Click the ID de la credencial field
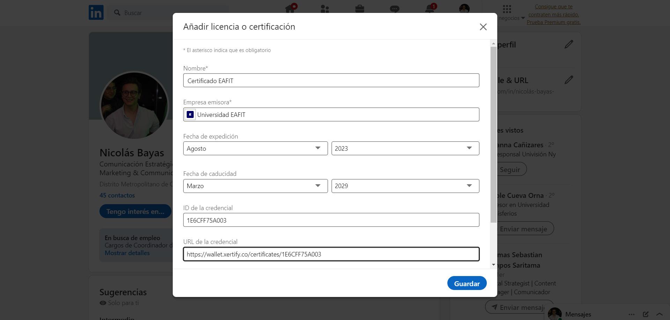Screen dimensions: 670x320 coord(331,220)
